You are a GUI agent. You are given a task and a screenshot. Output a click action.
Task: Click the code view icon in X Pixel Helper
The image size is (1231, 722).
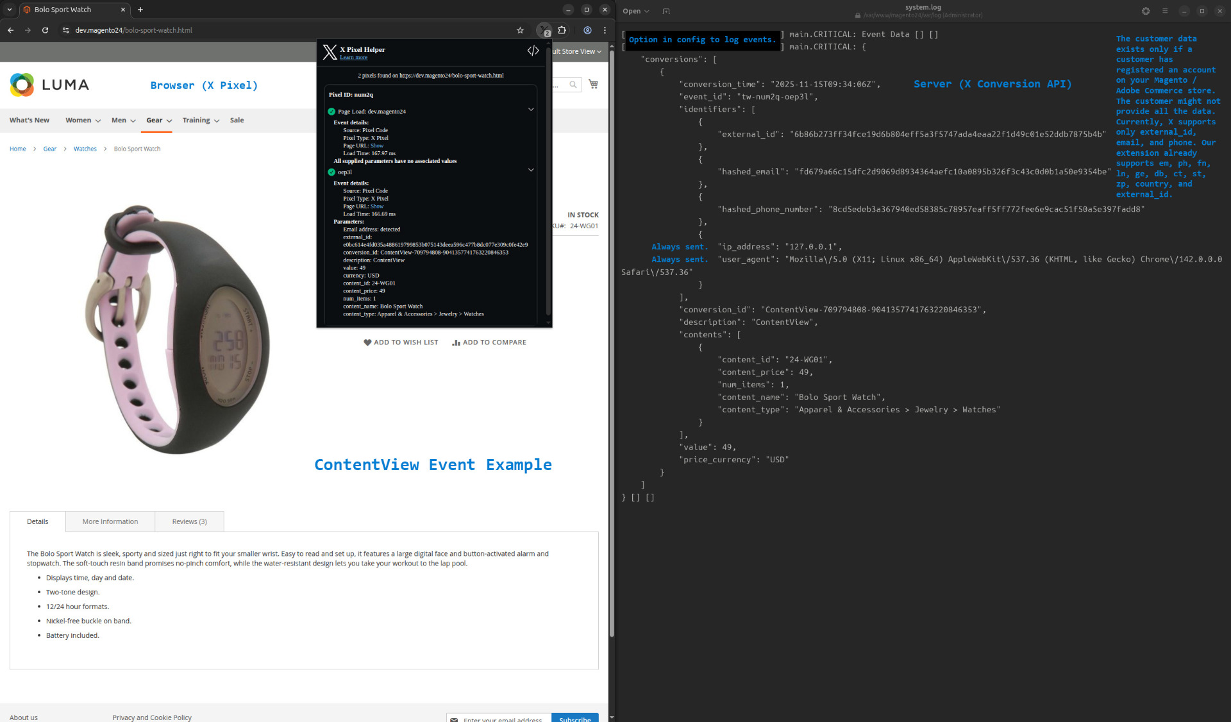click(x=533, y=51)
